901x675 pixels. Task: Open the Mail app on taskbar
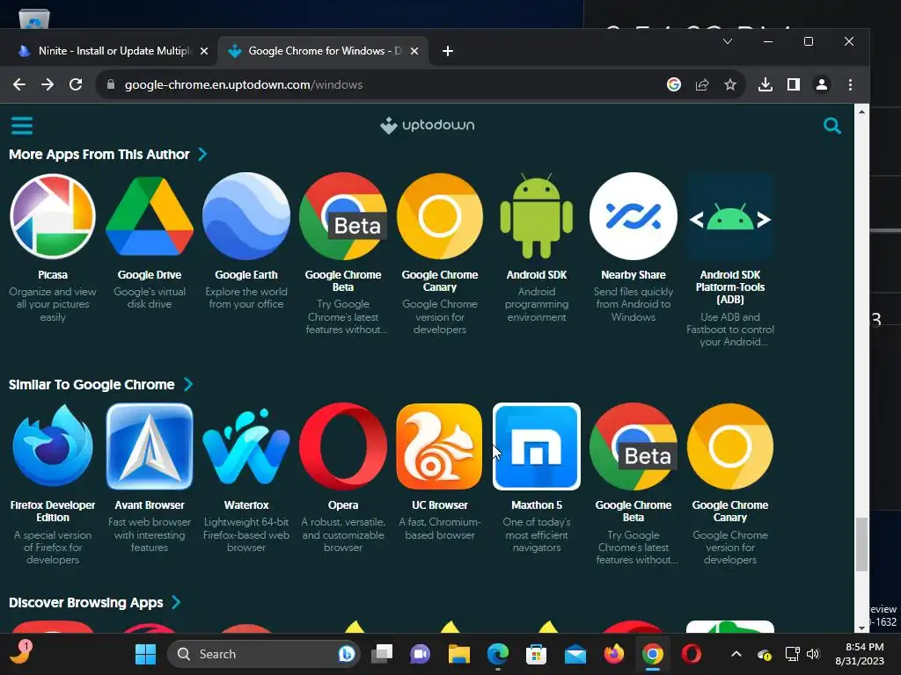tap(575, 654)
